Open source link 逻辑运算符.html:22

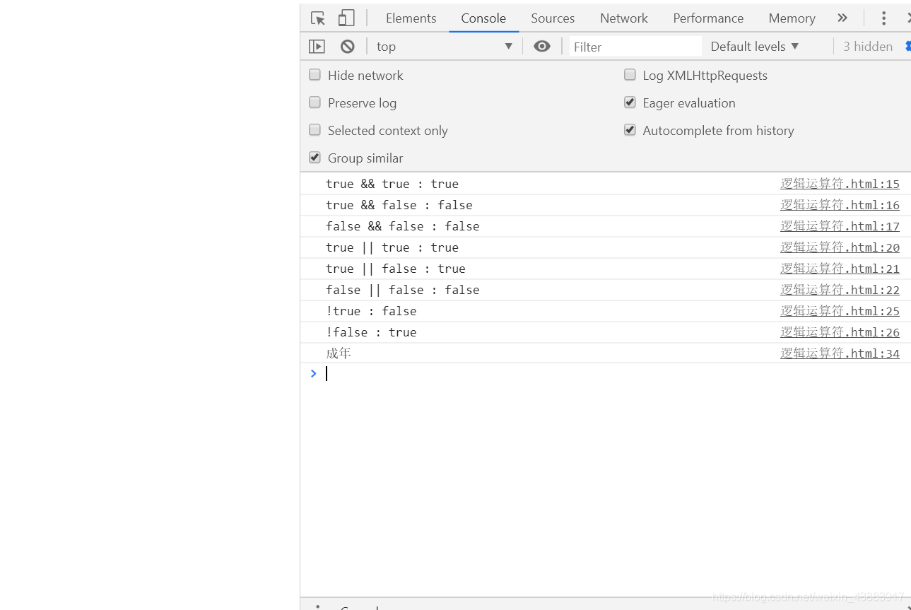tap(840, 290)
